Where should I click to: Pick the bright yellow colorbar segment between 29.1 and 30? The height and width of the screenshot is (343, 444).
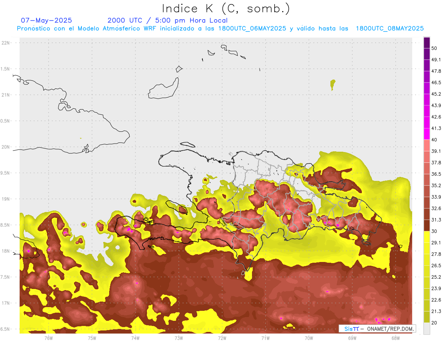point(427,237)
